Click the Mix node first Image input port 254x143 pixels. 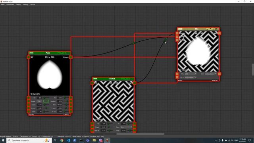click(x=177, y=33)
